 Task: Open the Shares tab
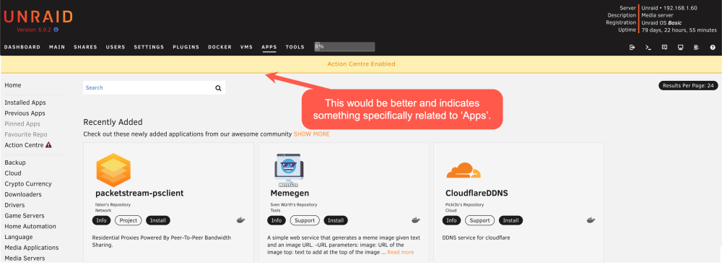pyautogui.click(x=85, y=47)
